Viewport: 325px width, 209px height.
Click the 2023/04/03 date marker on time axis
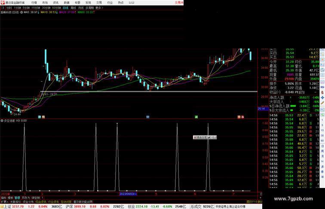(128, 194)
